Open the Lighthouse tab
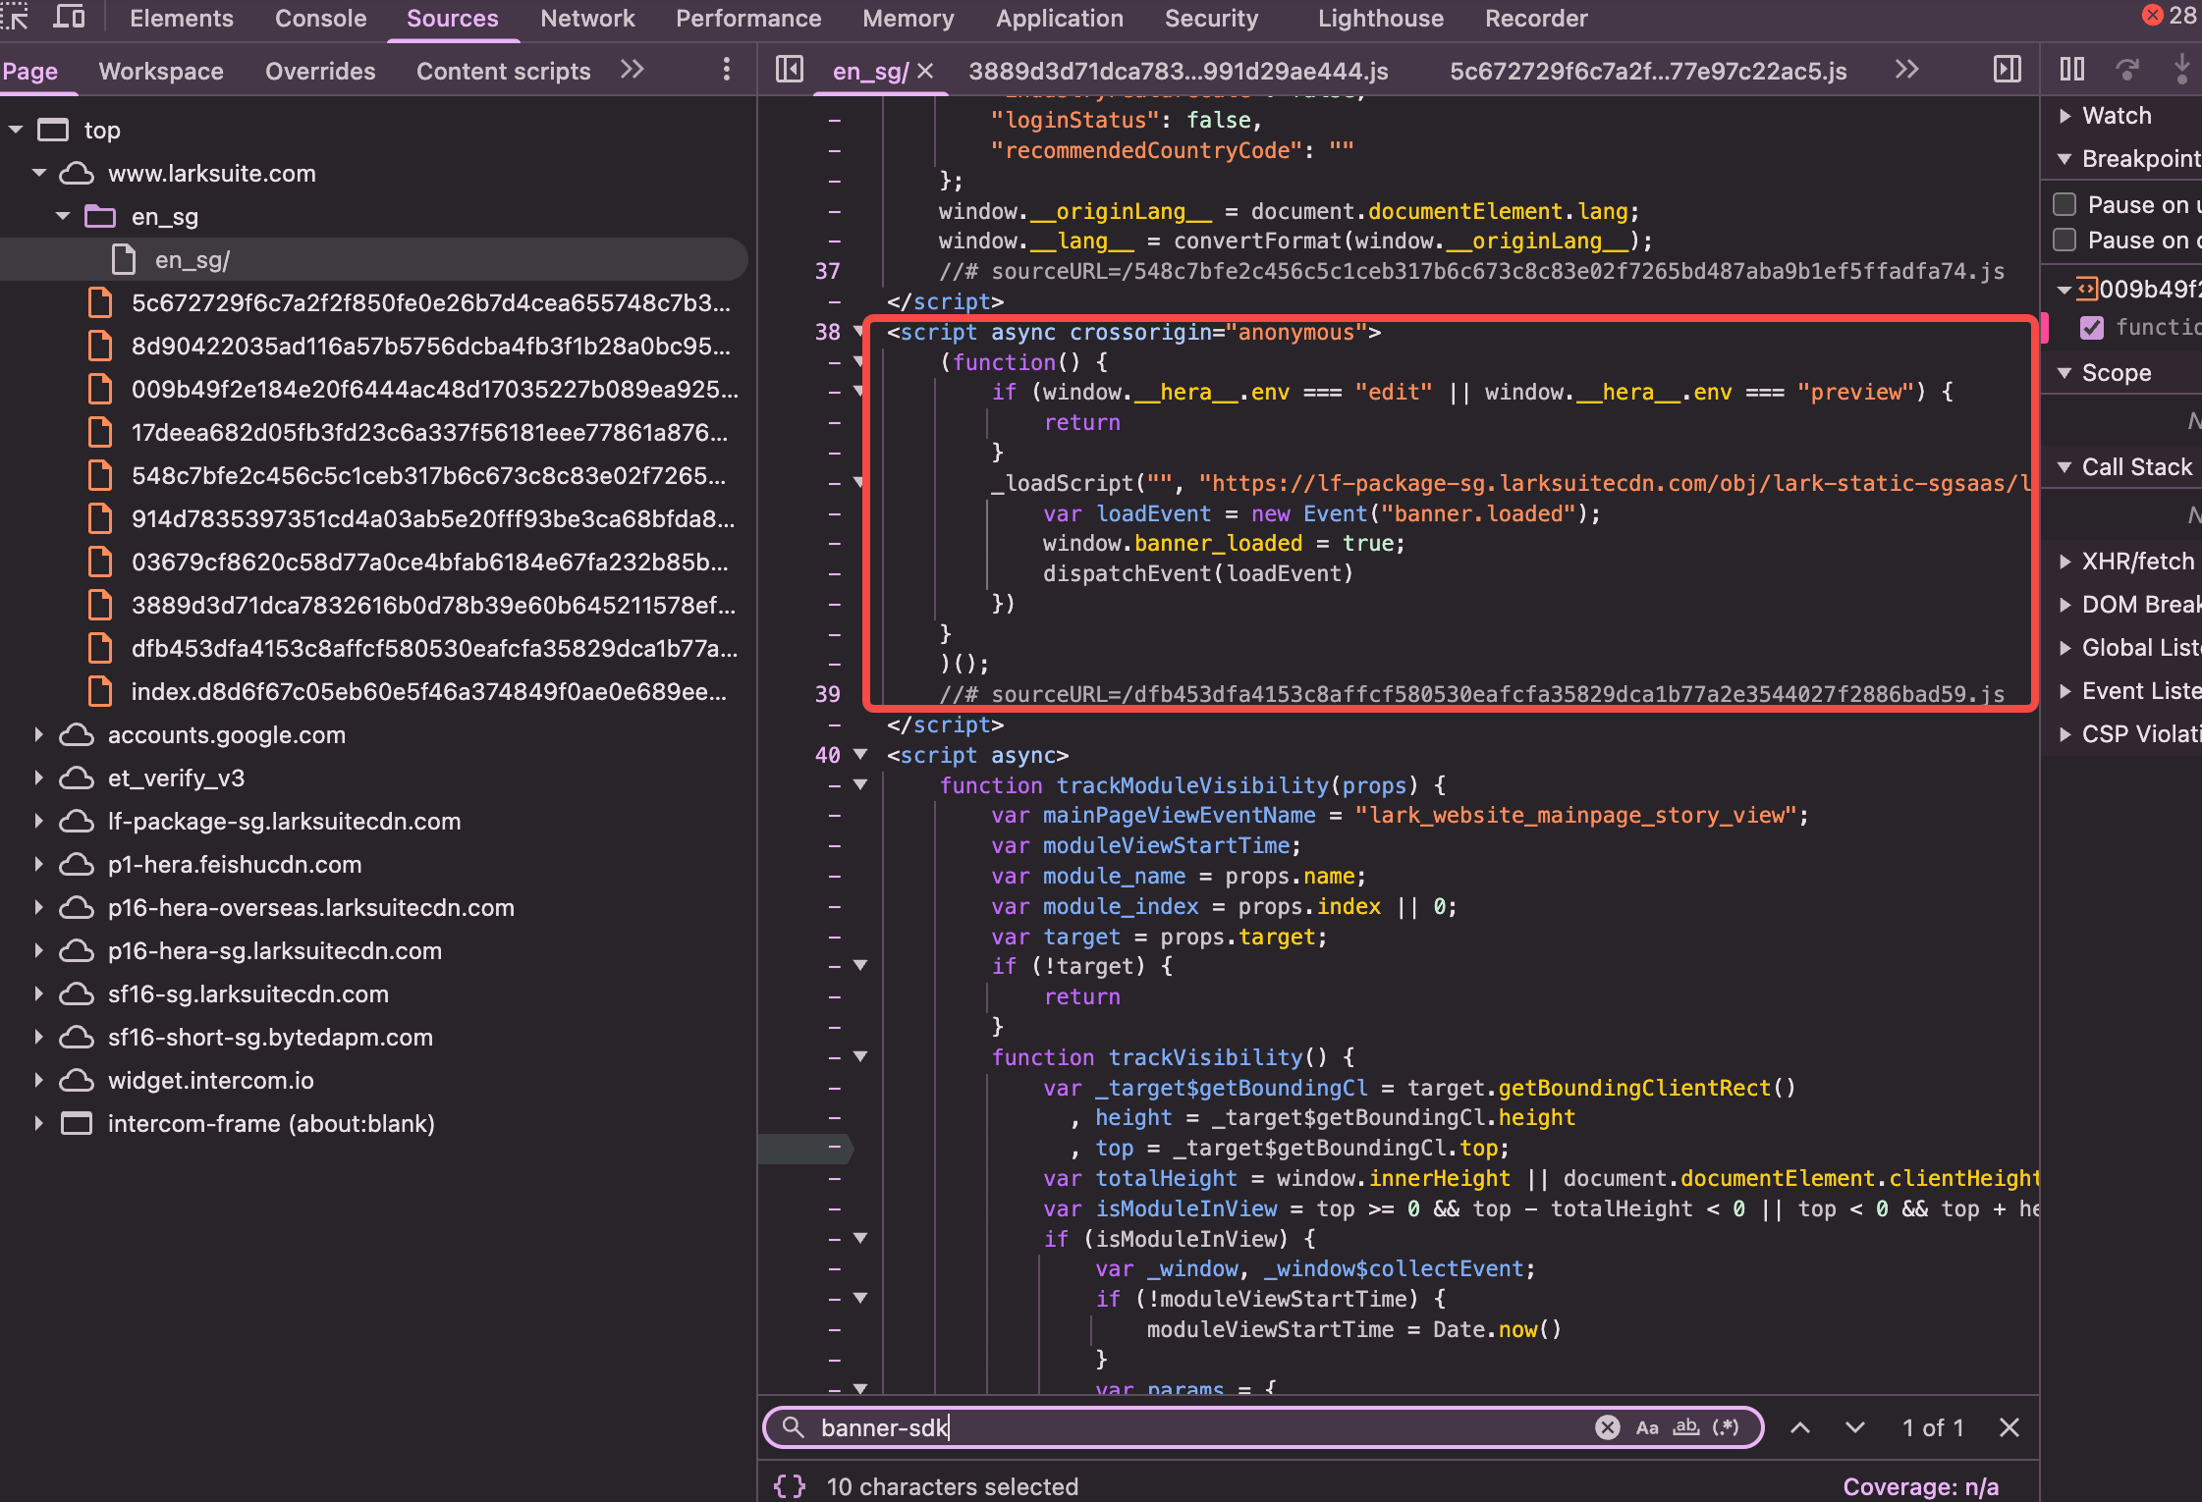 (1381, 18)
